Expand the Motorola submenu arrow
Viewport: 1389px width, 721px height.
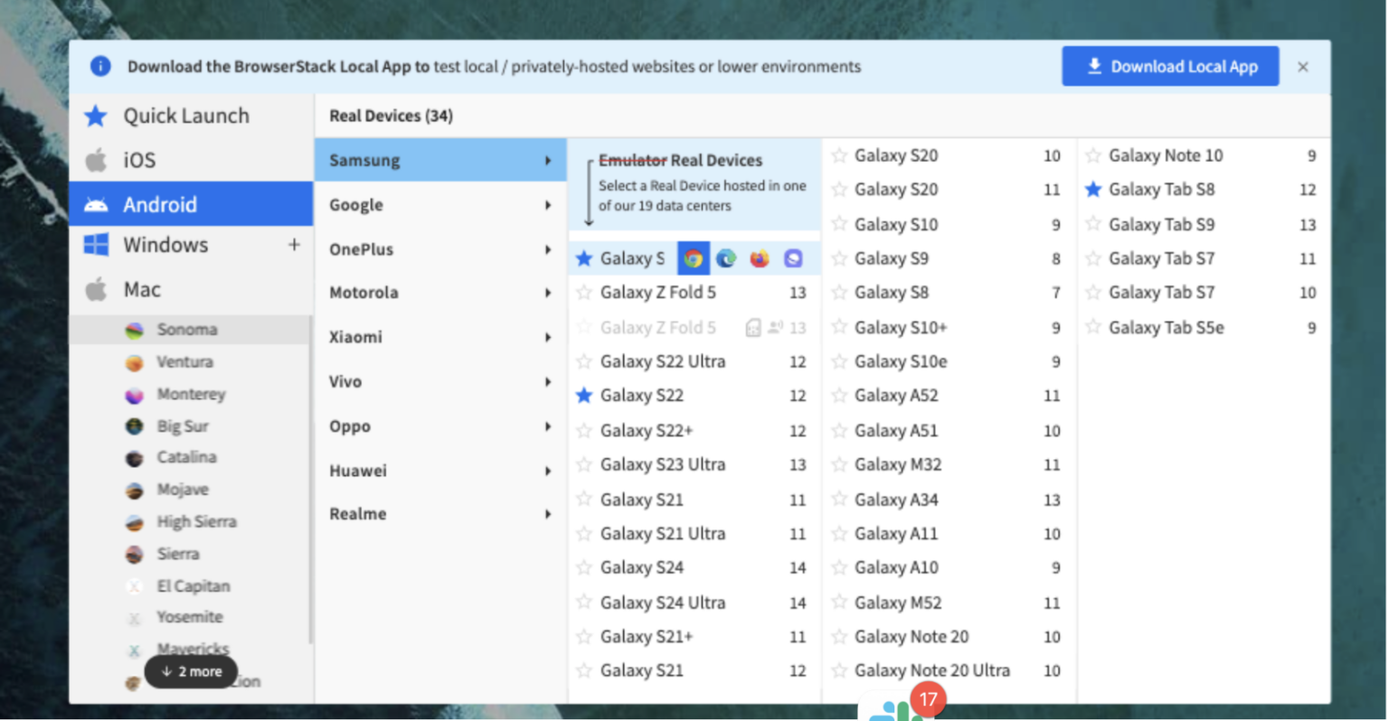click(x=548, y=293)
